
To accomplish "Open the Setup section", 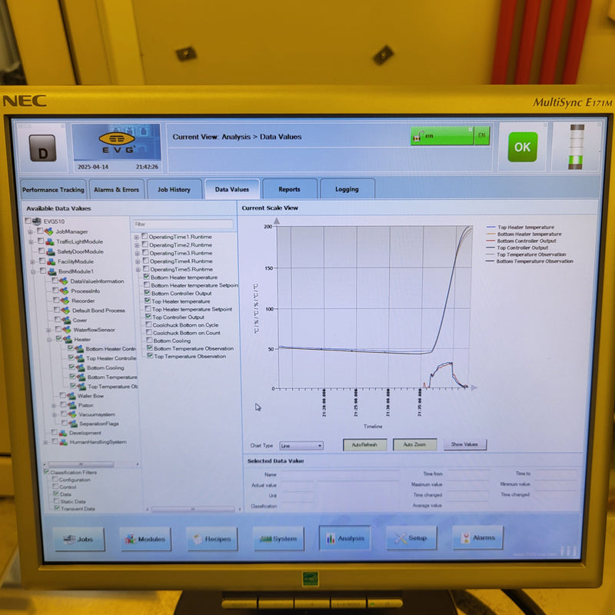I will click(411, 538).
